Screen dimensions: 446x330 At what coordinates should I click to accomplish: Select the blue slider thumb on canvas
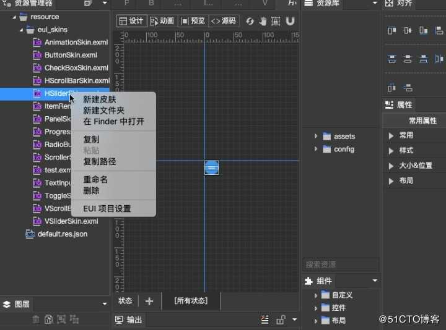point(212,167)
